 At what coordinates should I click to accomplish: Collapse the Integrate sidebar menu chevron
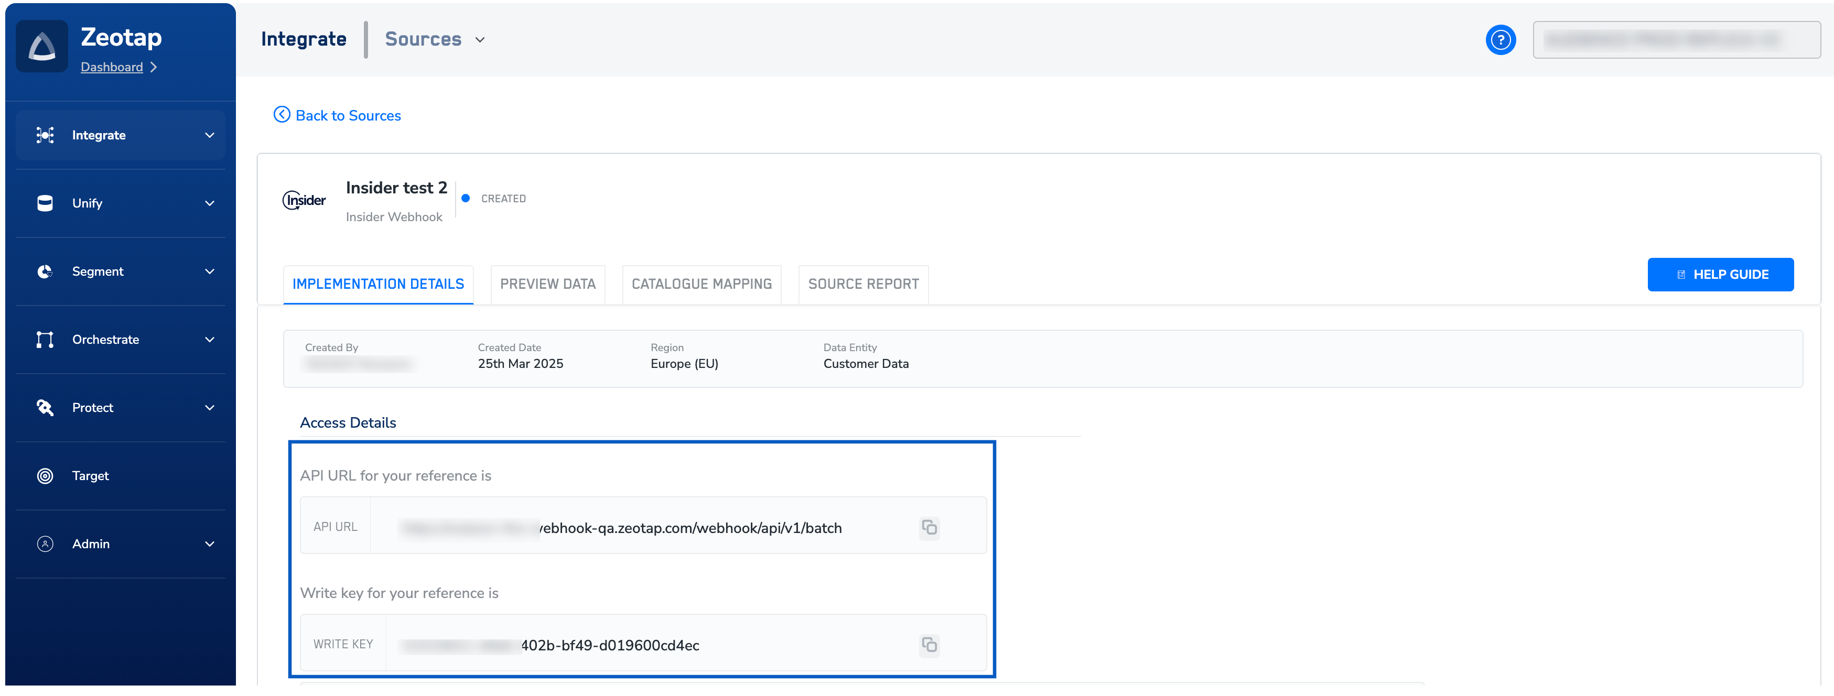tap(209, 135)
